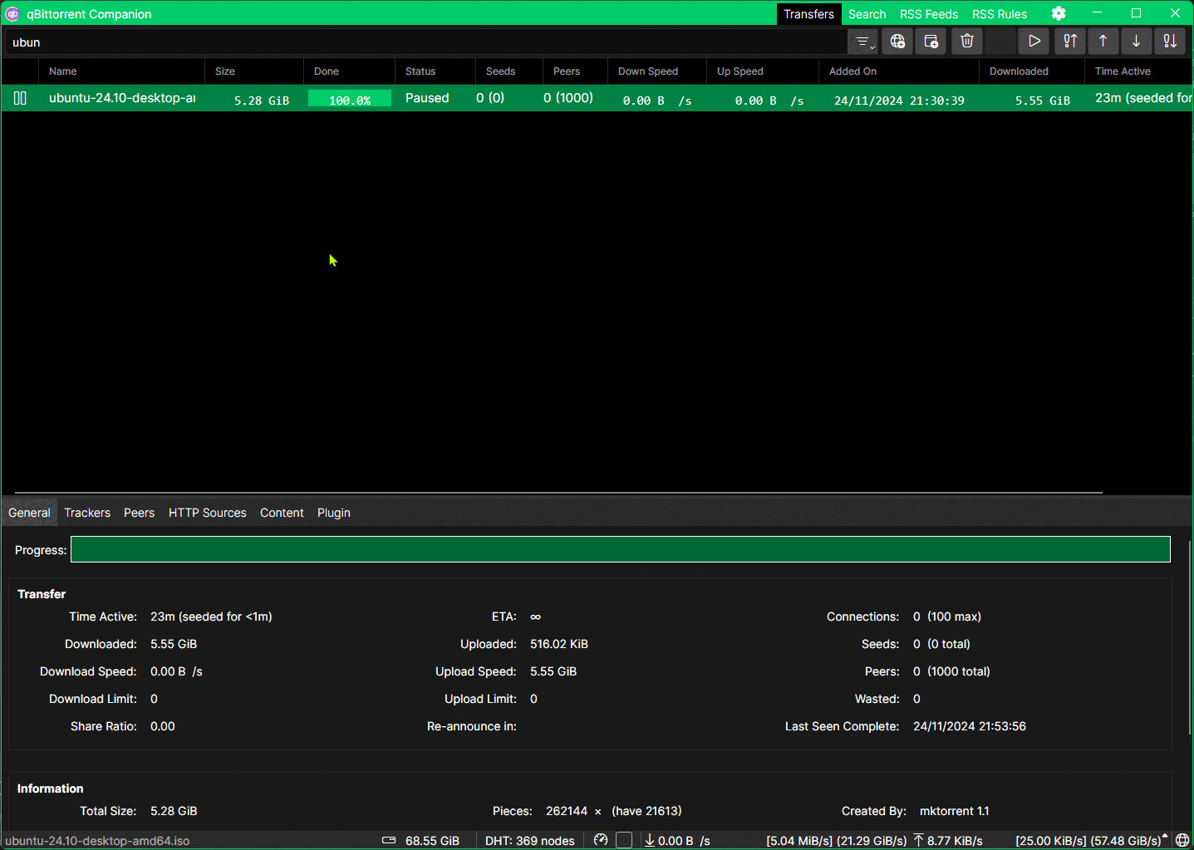Click the '8.77 KiB/s' upload status
This screenshot has width=1194, height=850.
(x=955, y=841)
